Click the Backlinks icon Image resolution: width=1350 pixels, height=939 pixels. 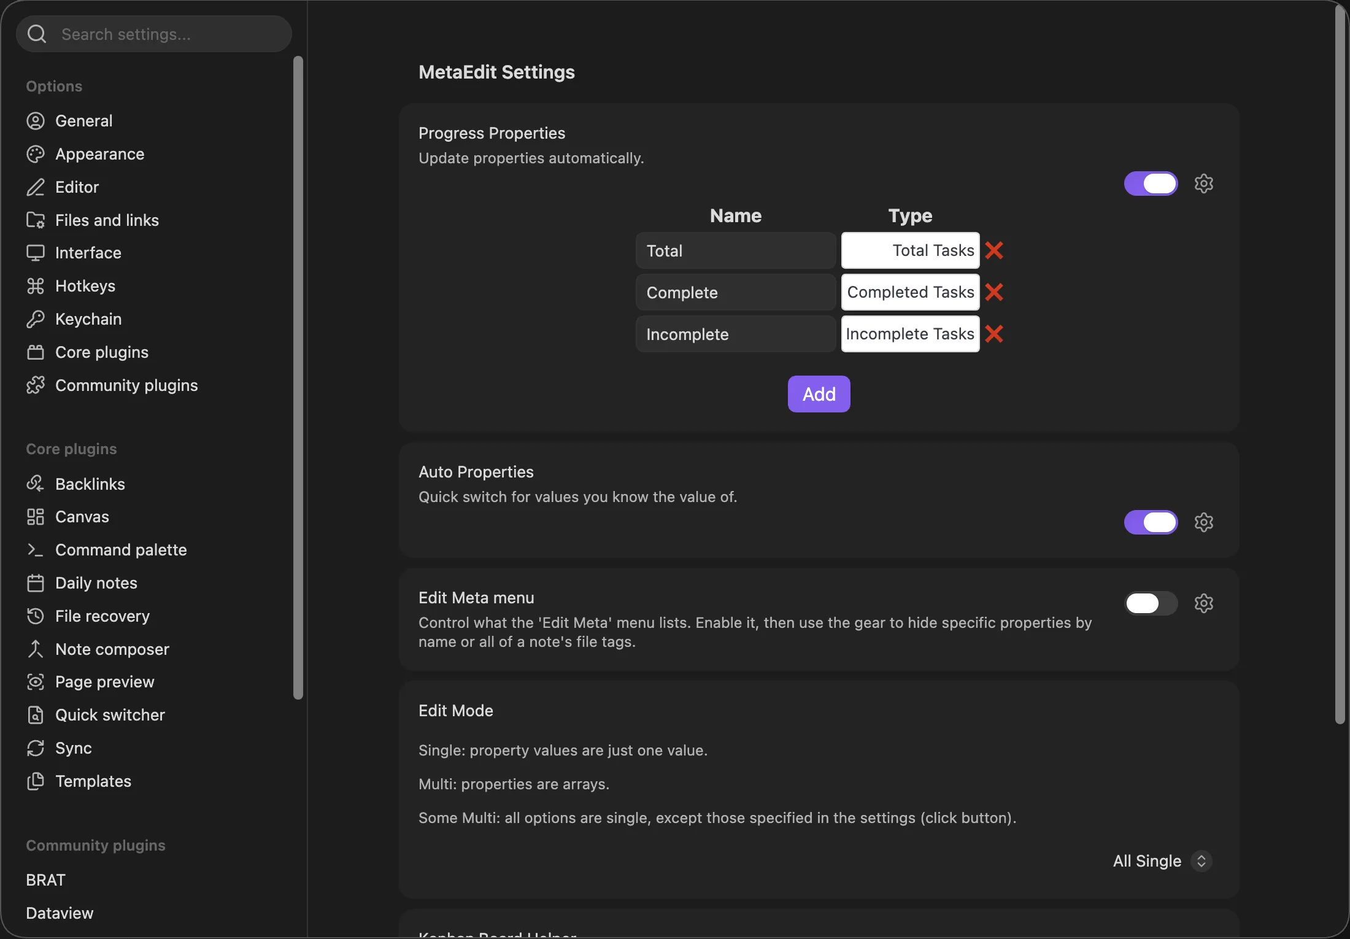click(36, 484)
